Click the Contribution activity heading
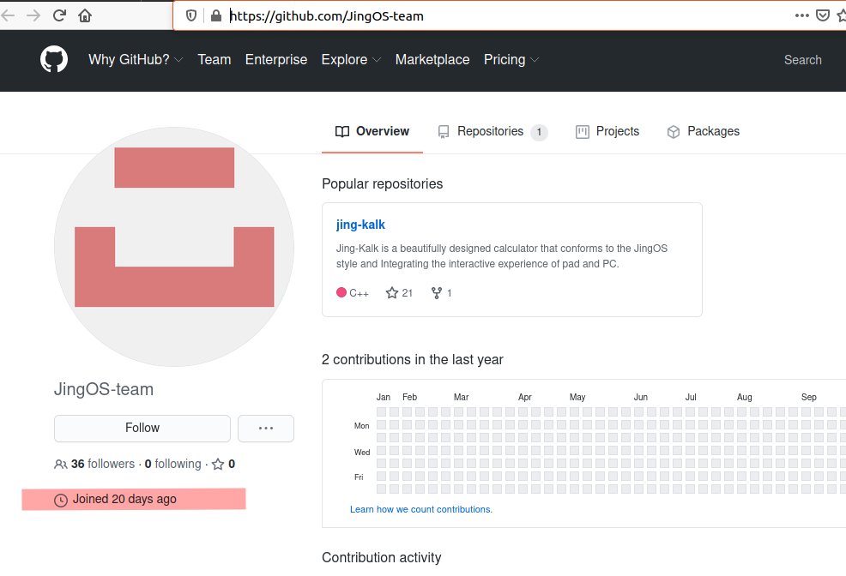Screen dimensions: 846x576 (382, 558)
